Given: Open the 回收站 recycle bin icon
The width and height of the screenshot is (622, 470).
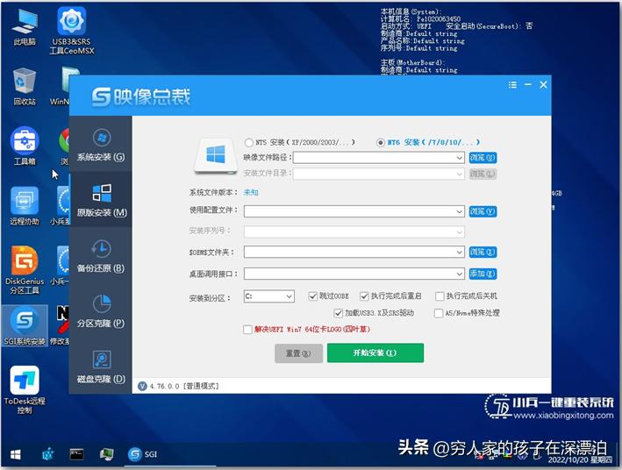Looking at the screenshot, I should 25,87.
